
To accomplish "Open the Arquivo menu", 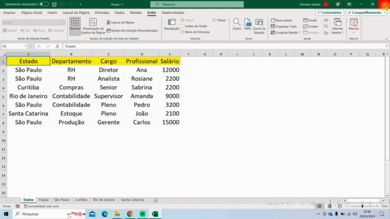I will (x=9, y=13).
